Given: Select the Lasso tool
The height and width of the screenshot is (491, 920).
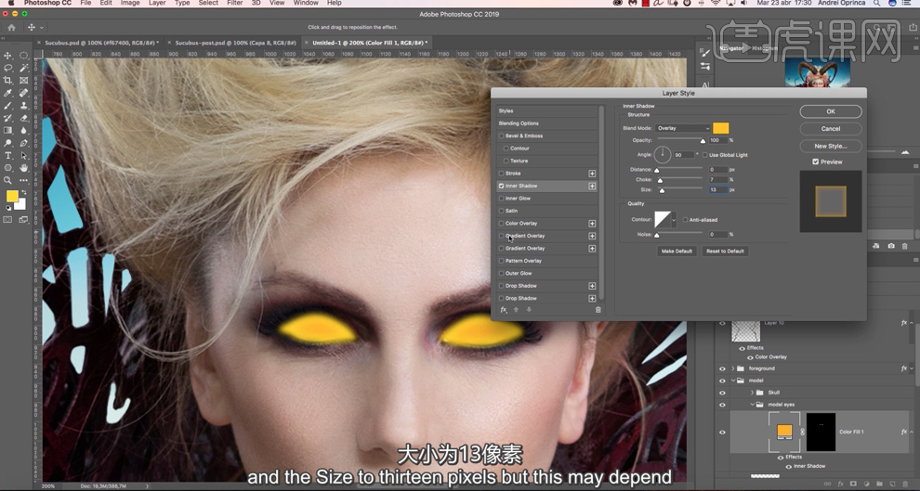Looking at the screenshot, I should [8, 68].
